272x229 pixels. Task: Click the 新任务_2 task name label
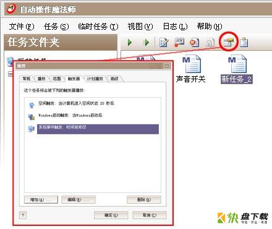(x=236, y=79)
